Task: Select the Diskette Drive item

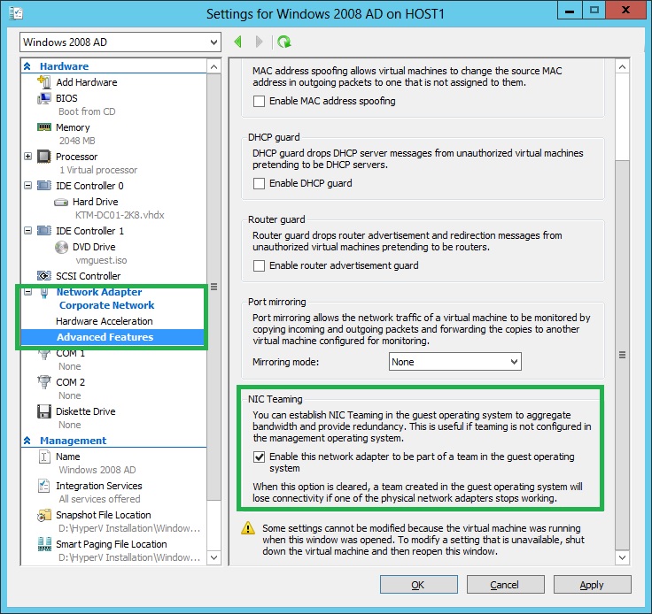Action: click(x=86, y=411)
